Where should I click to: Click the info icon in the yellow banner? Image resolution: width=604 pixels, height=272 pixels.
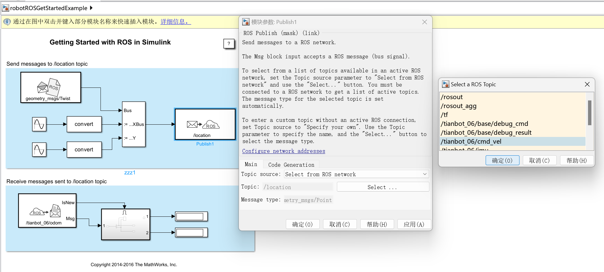point(7,22)
